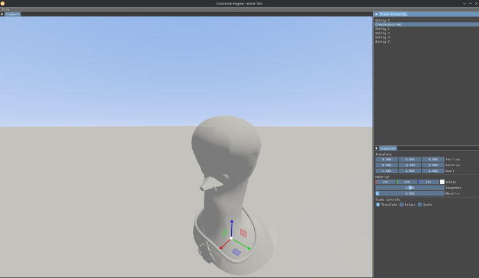Click the Rotation Y input field

pyautogui.click(x=409, y=165)
